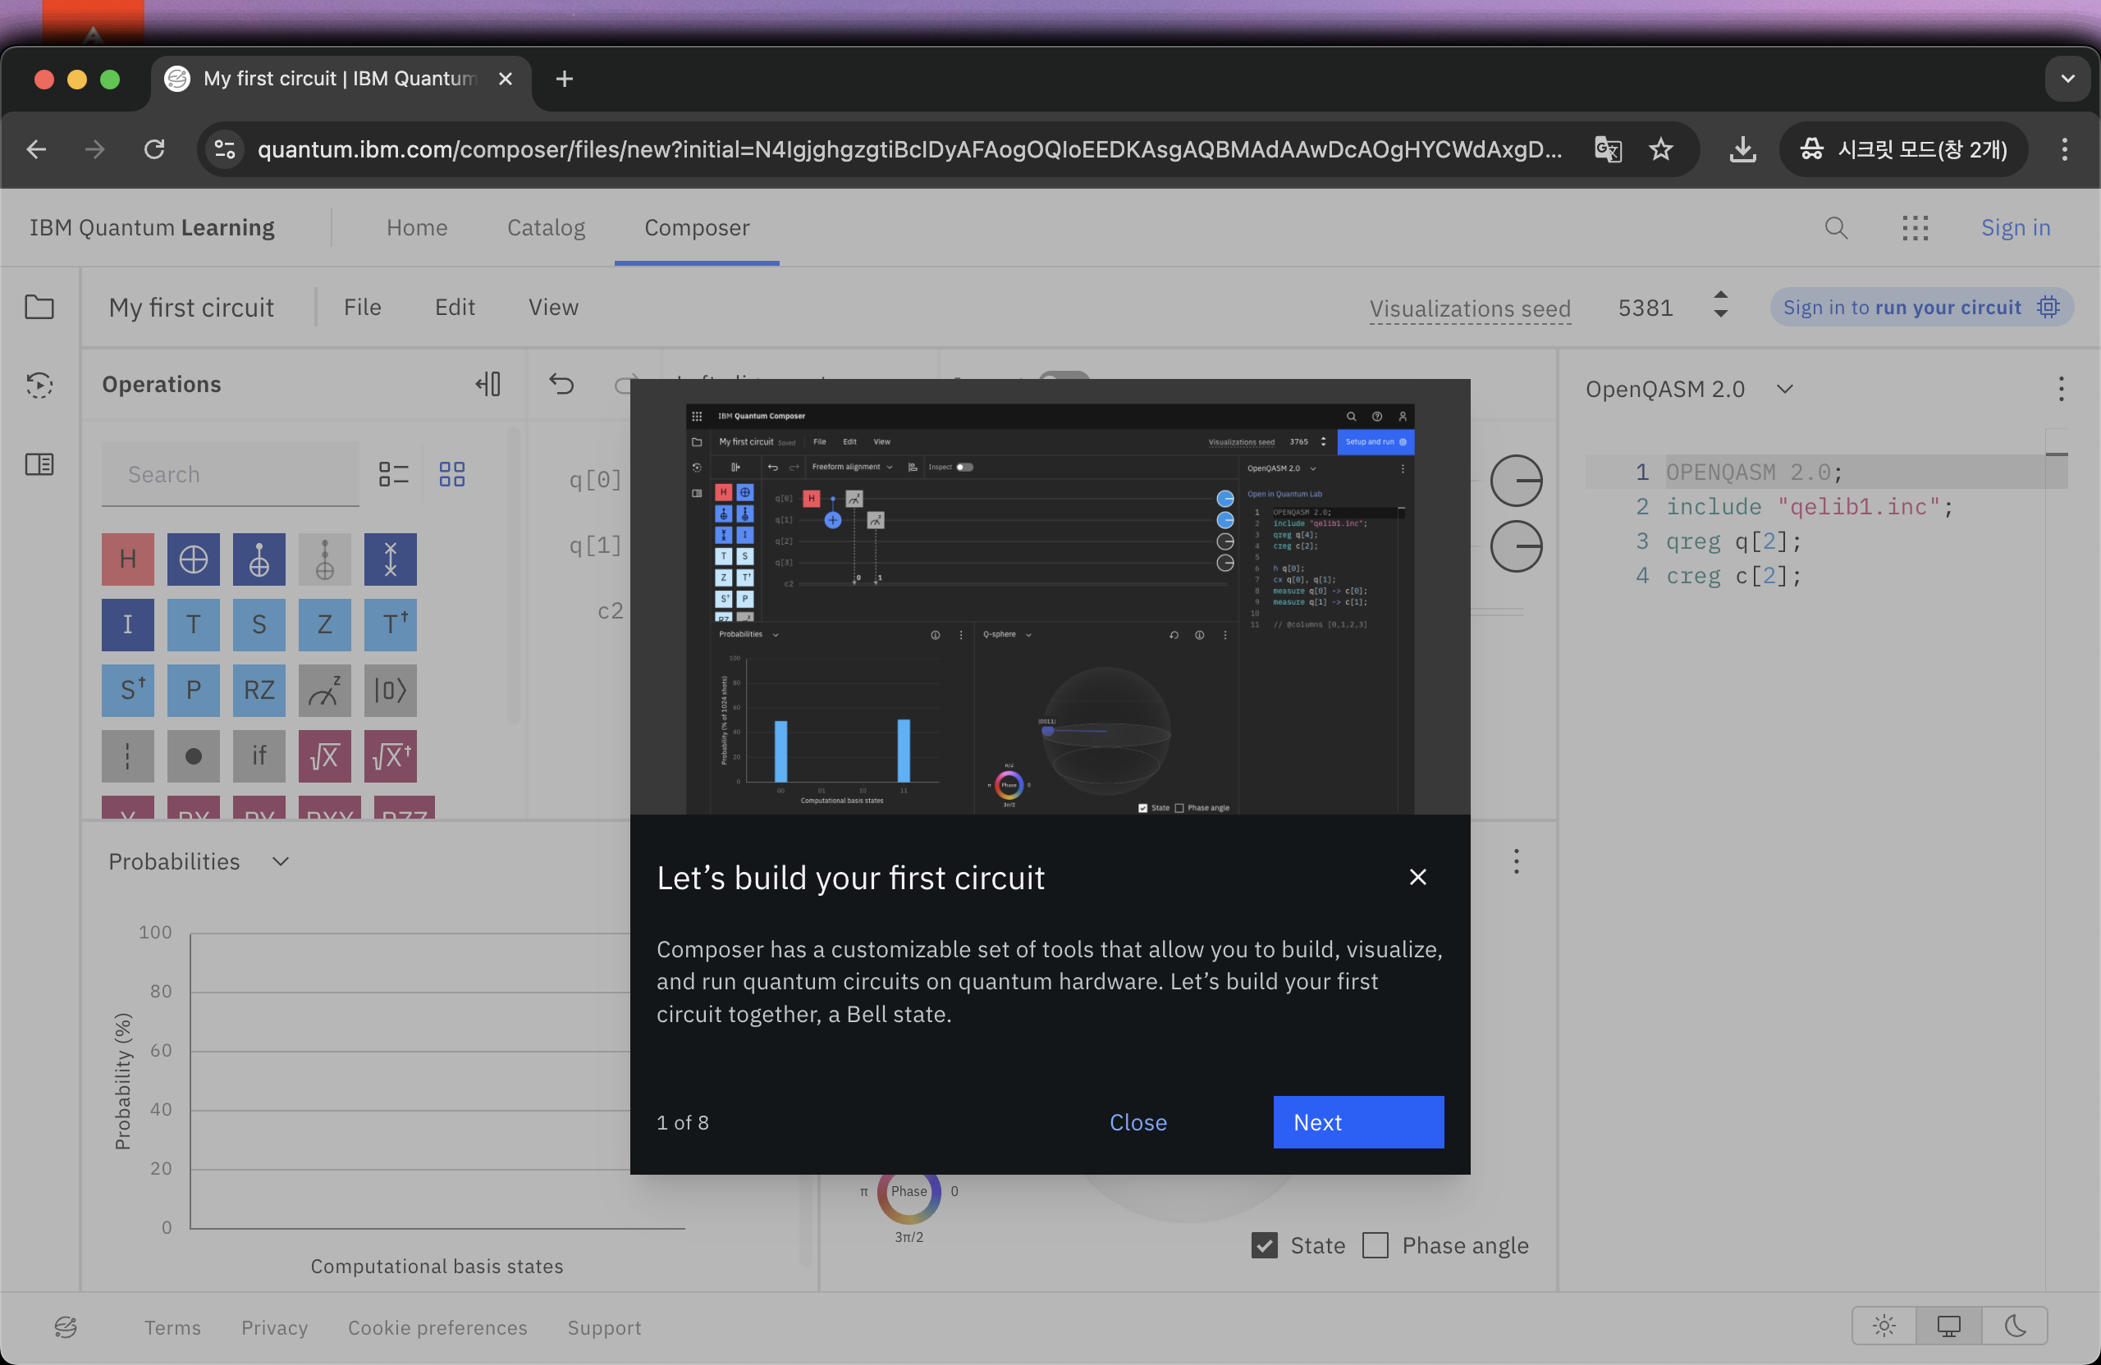The height and width of the screenshot is (1365, 2101).
Task: Click Sign in to run your circuit
Action: point(1921,307)
